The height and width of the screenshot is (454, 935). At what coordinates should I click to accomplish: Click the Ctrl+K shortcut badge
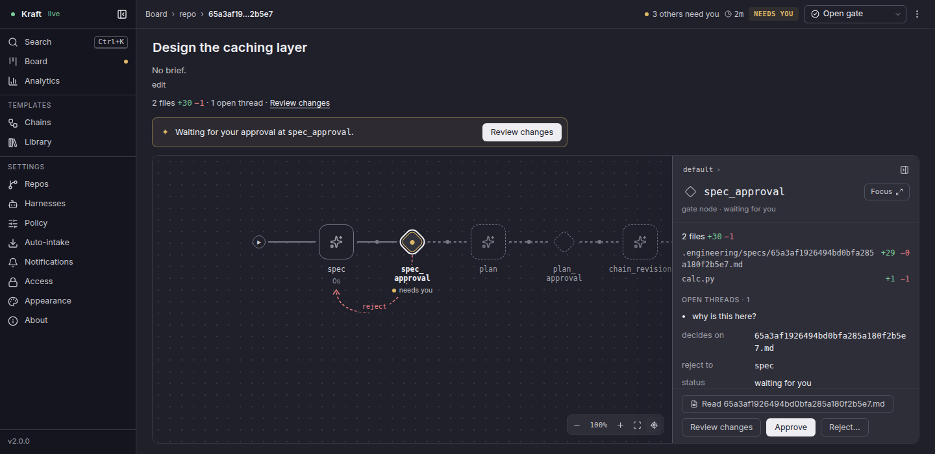[111, 42]
